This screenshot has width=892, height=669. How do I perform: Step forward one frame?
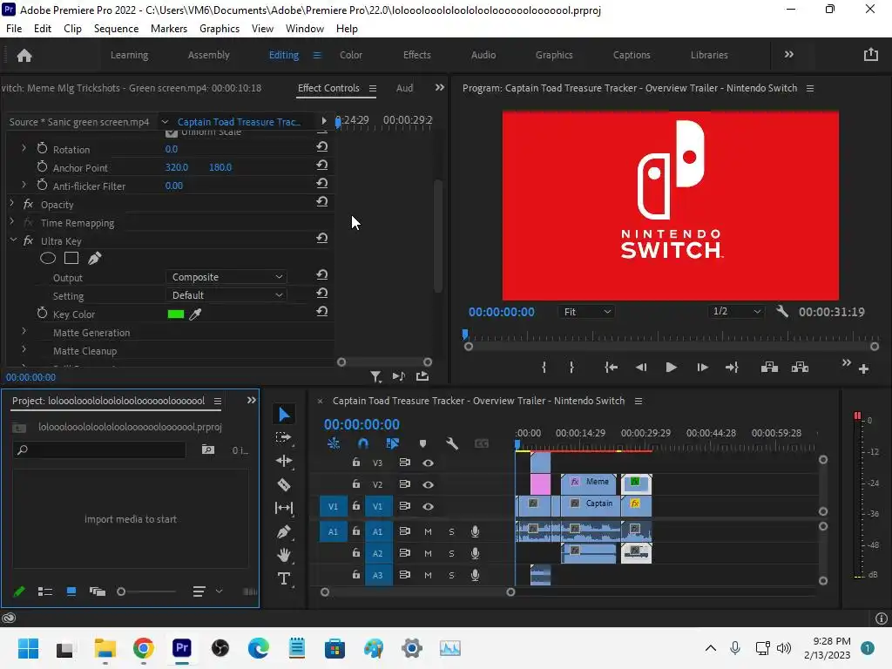point(702,368)
